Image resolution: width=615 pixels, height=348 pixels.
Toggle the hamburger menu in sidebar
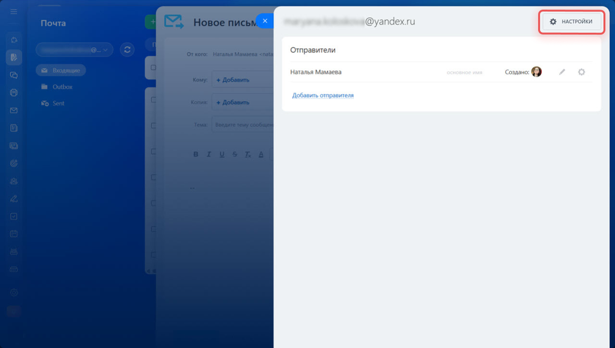(x=13, y=11)
